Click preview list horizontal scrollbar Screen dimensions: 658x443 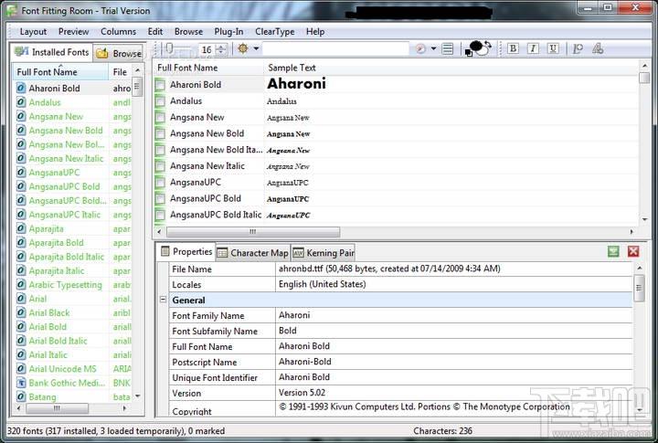[253, 232]
